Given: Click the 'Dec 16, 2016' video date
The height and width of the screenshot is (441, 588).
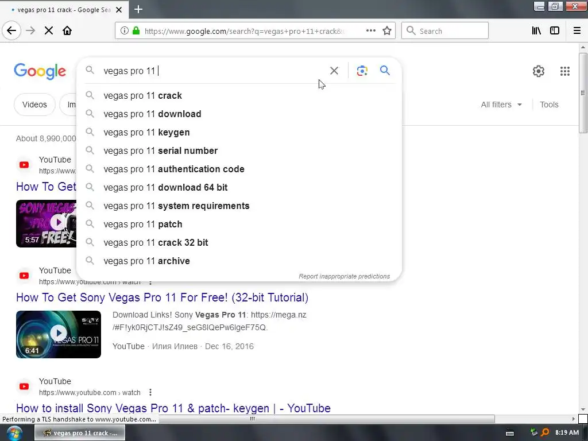Looking at the screenshot, I should 229,346.
